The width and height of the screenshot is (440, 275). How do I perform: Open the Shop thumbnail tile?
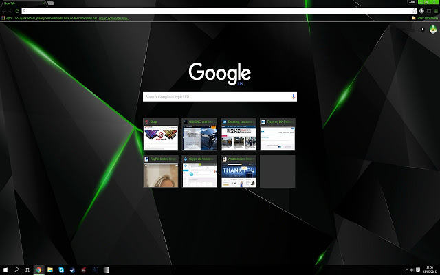[x=161, y=134]
